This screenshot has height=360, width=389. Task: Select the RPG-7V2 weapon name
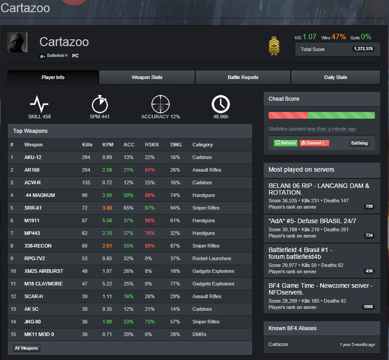pyautogui.click(x=35, y=258)
